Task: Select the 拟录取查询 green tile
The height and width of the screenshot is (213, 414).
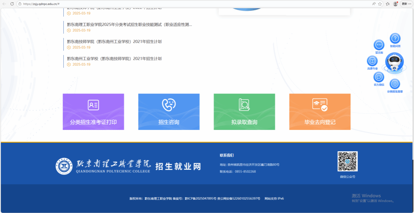Action: pos(244,112)
